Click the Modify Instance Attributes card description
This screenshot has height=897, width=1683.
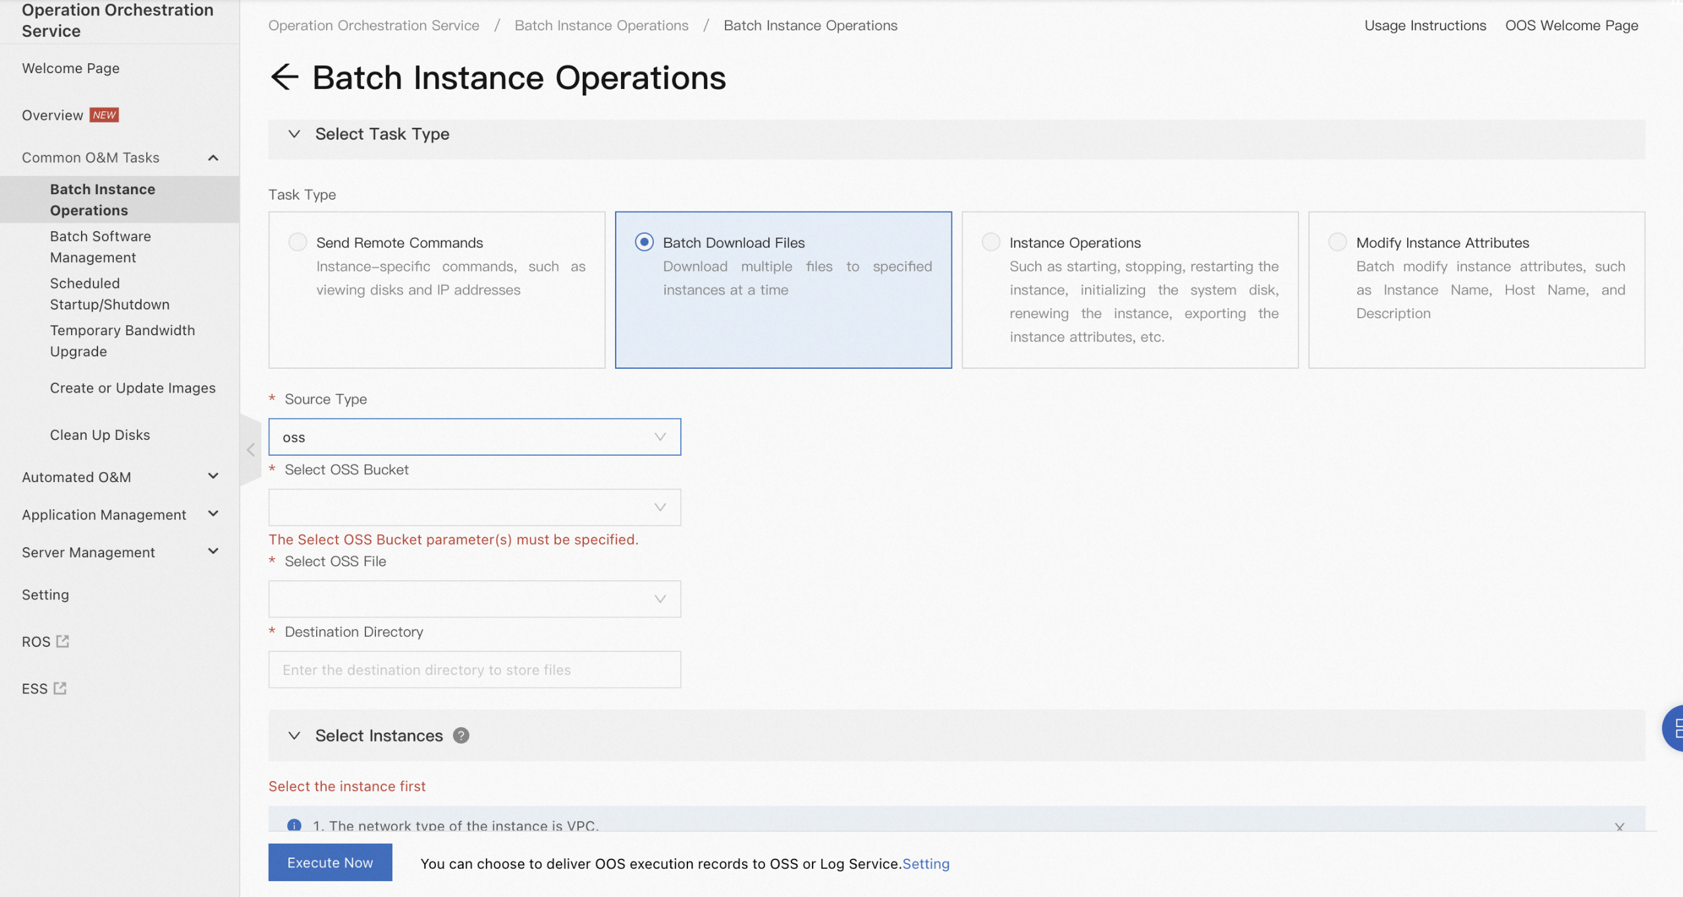coord(1490,290)
